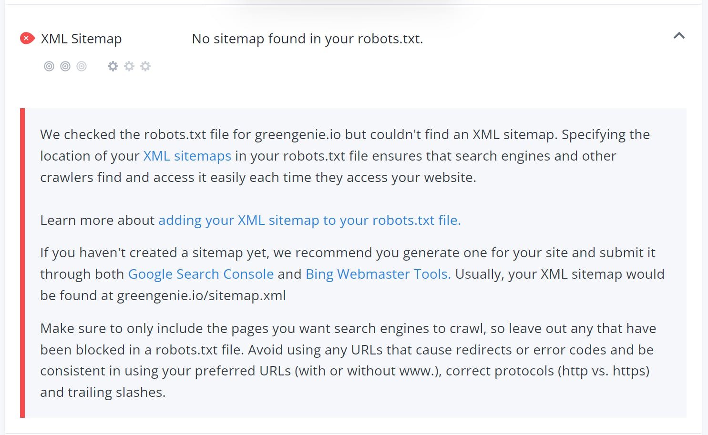Viewport: 708px width, 435px height.
Task: Collapse the sitemap recommendation panel
Action: pos(679,35)
